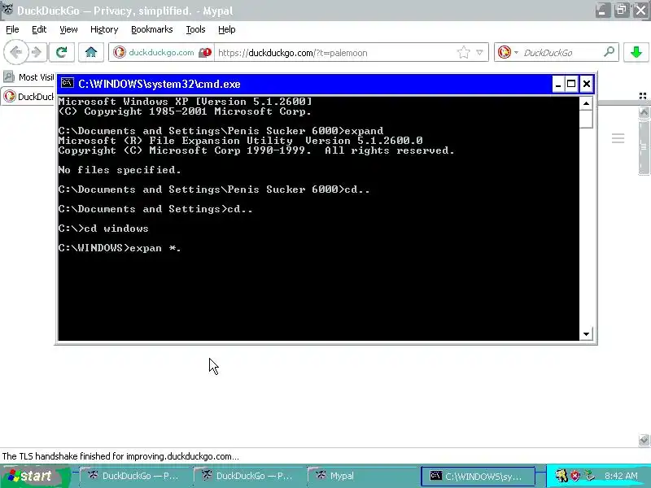Click the magnifier search go icon
The height and width of the screenshot is (488, 651).
[x=609, y=52]
